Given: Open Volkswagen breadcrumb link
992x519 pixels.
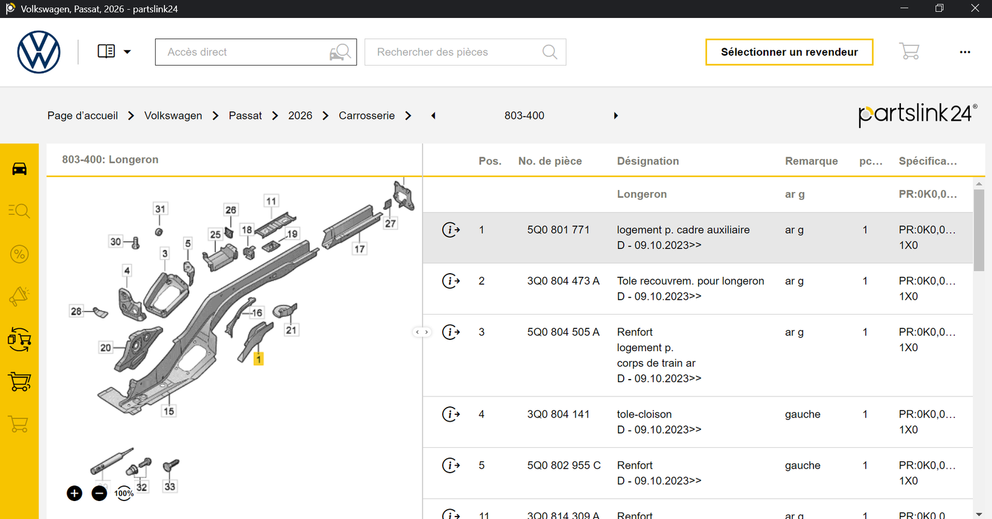Looking at the screenshot, I should coord(173,116).
